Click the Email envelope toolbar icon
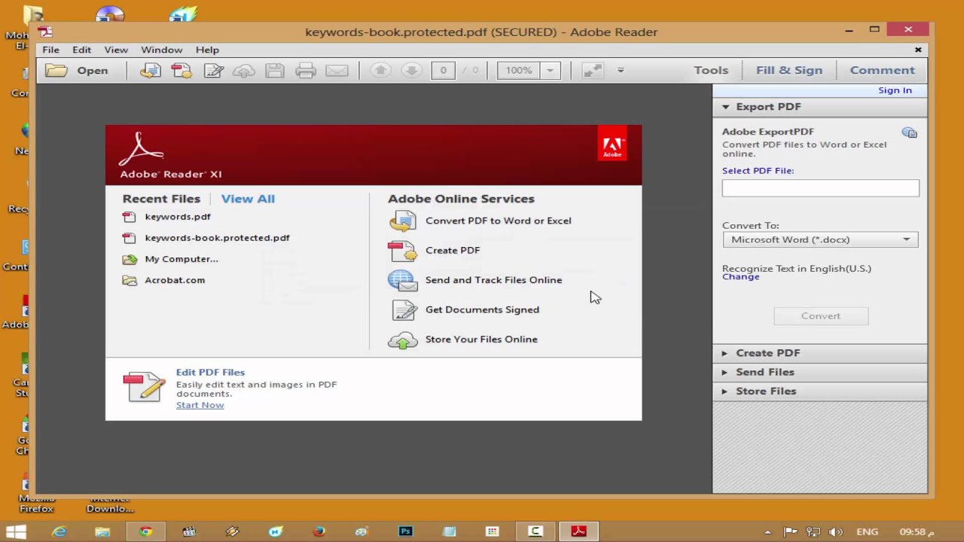Screen dimensions: 964x542 [x=337, y=71]
